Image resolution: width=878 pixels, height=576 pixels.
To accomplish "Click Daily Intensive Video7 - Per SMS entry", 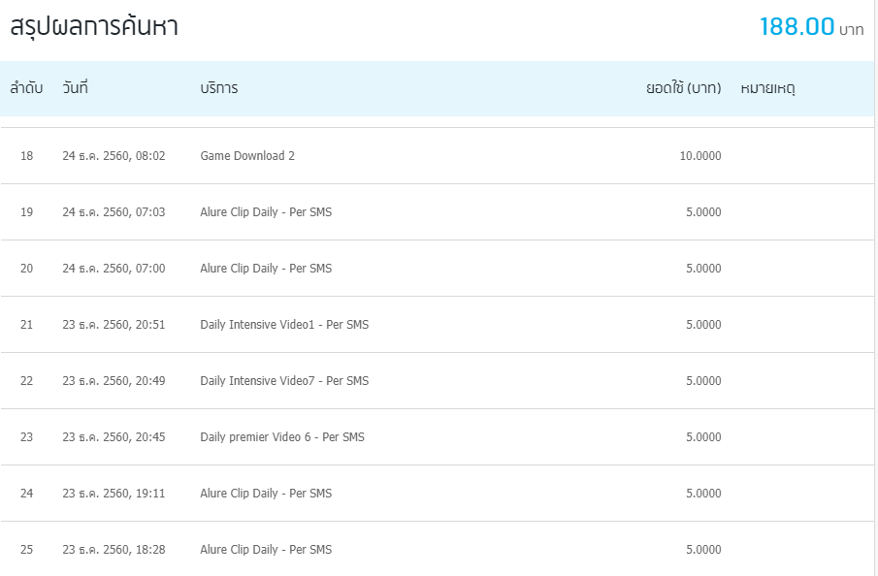I will point(284,381).
